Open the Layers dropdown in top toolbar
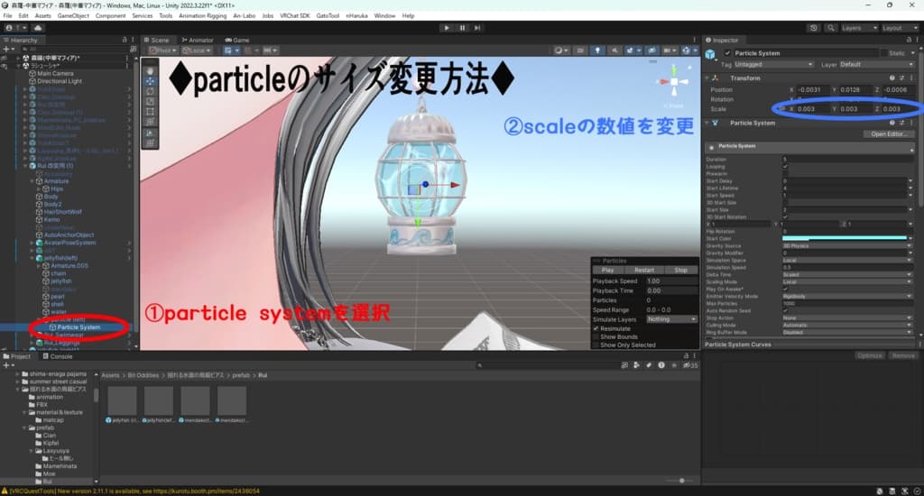 [x=859, y=28]
